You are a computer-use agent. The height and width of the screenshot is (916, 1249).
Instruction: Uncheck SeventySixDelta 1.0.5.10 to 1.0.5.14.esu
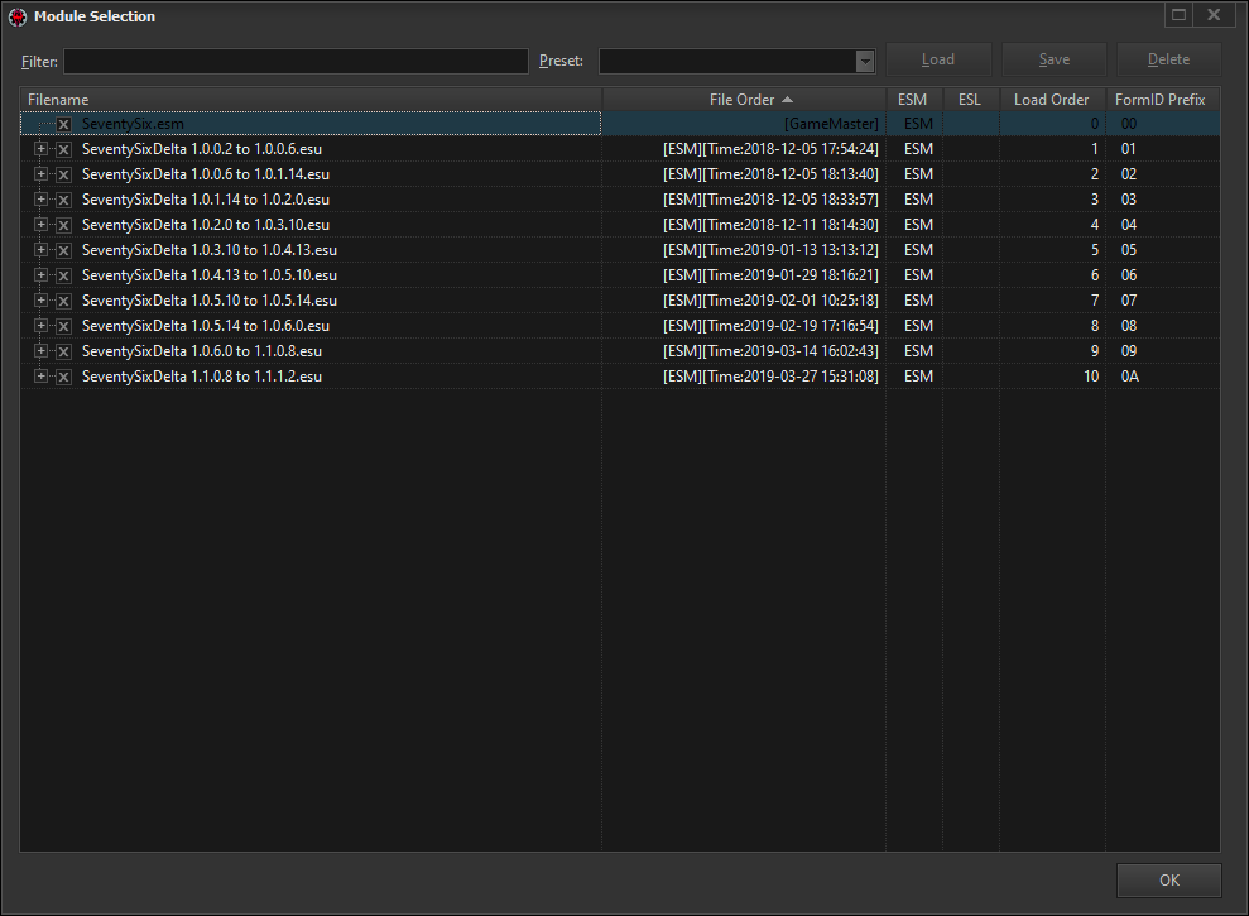(x=63, y=300)
